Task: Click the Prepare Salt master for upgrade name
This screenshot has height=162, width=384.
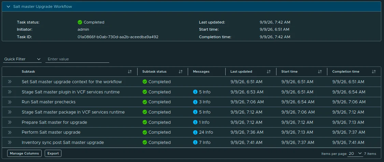Action: click(x=54, y=122)
